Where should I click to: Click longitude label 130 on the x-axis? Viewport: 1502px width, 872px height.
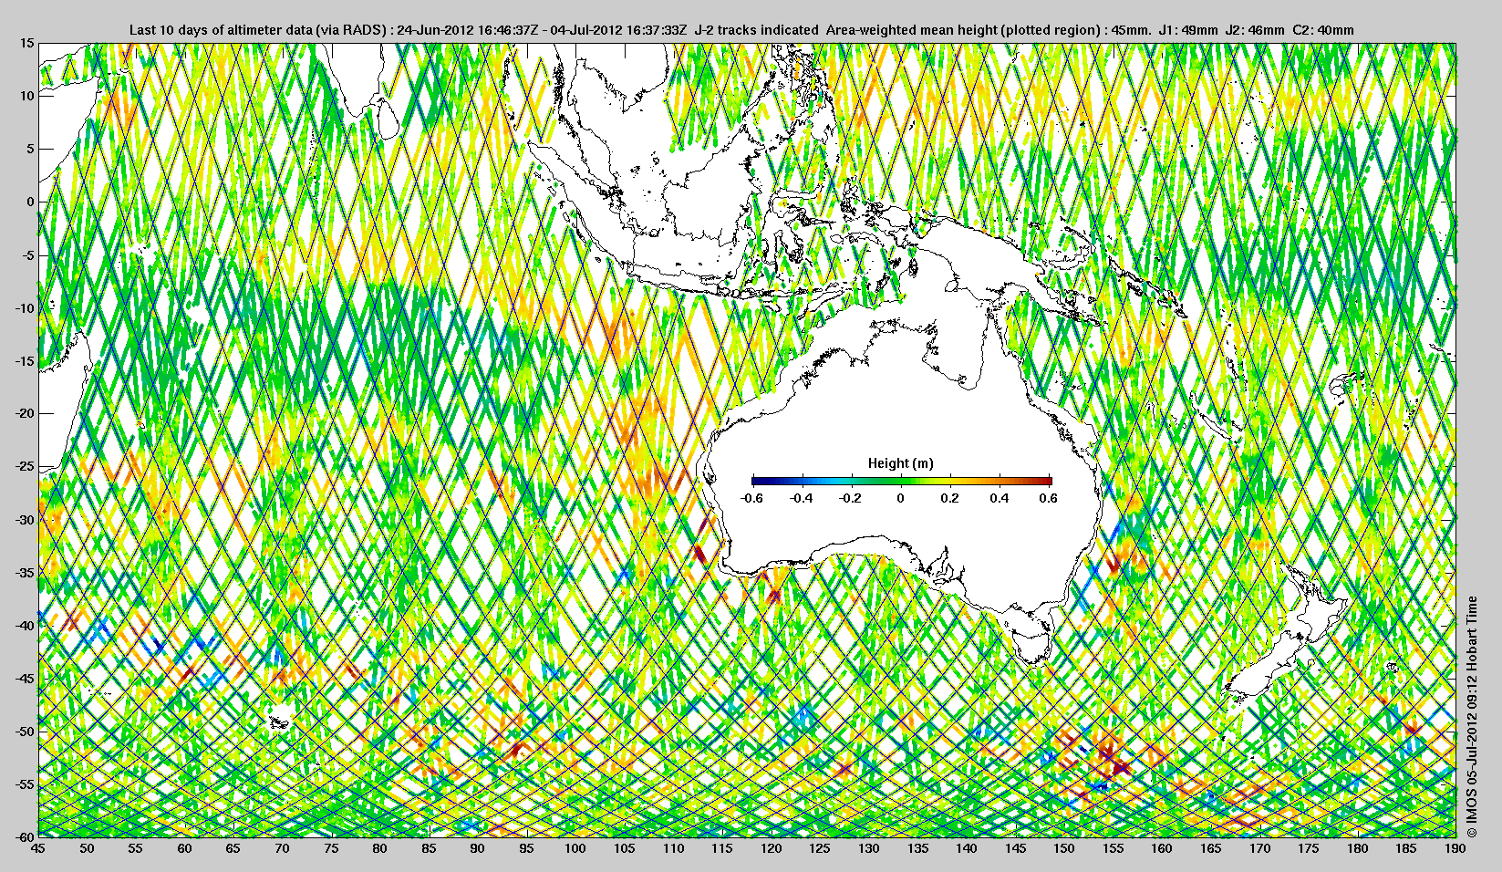pyautogui.click(x=869, y=848)
